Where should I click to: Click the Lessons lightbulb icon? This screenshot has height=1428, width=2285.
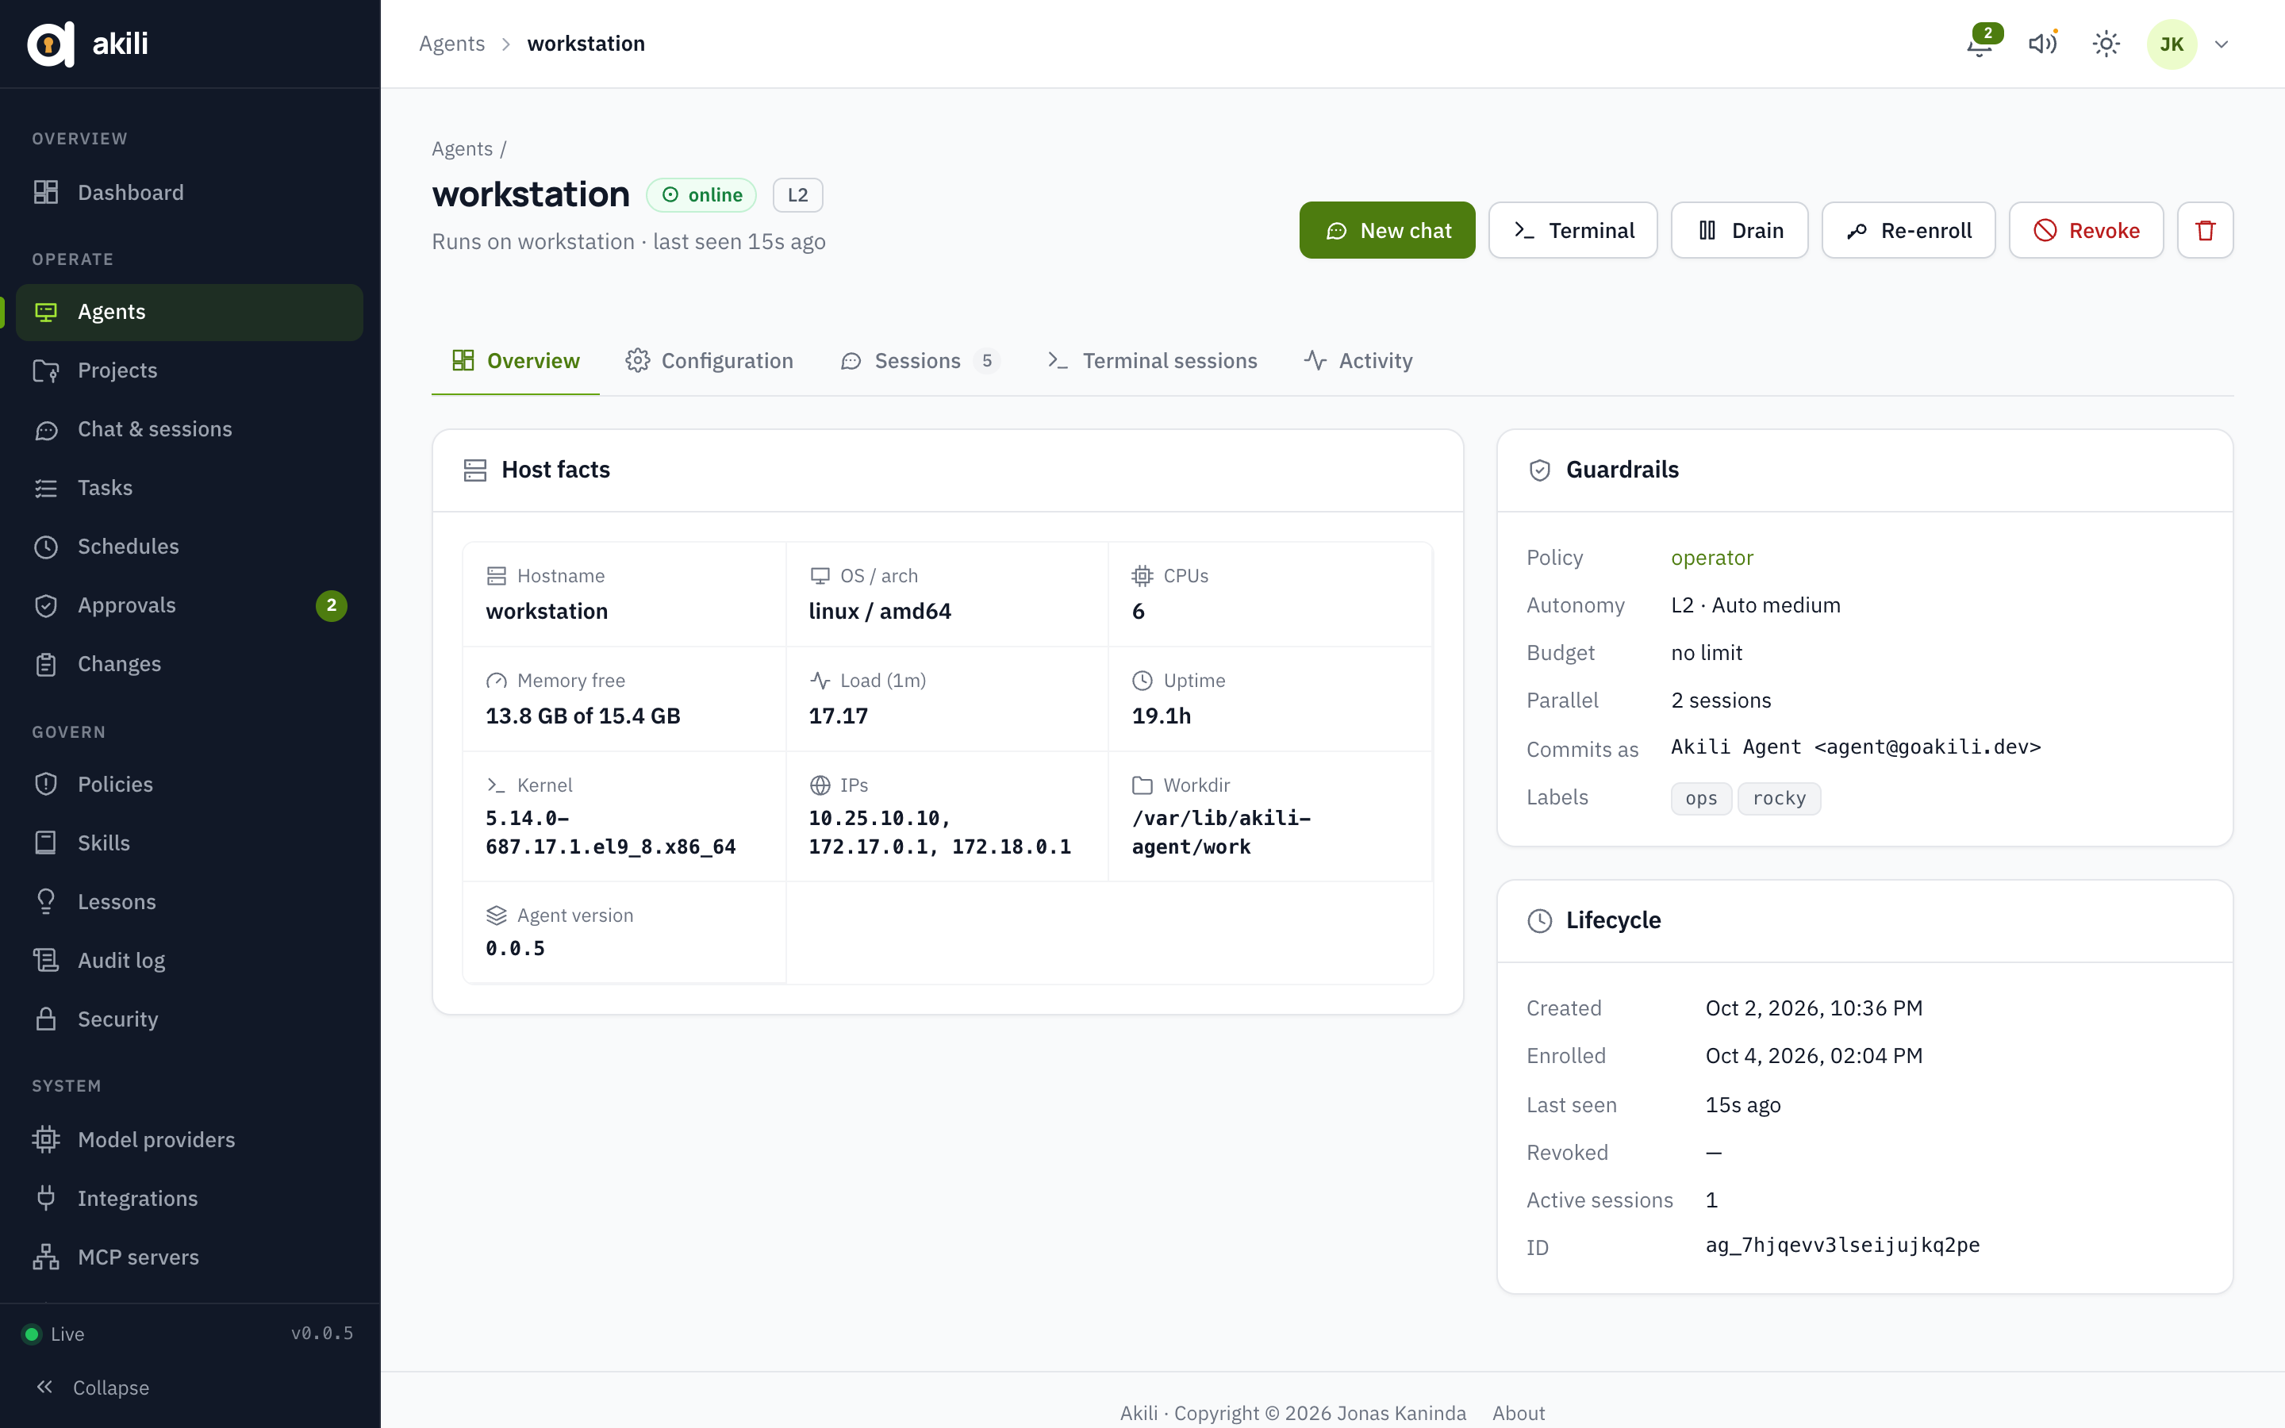click(45, 901)
